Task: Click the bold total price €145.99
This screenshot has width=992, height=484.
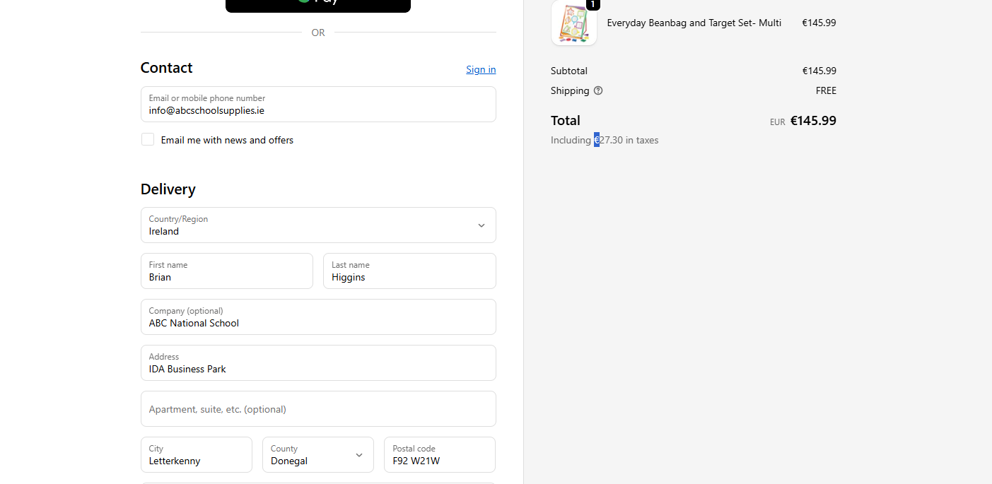Action: (813, 121)
